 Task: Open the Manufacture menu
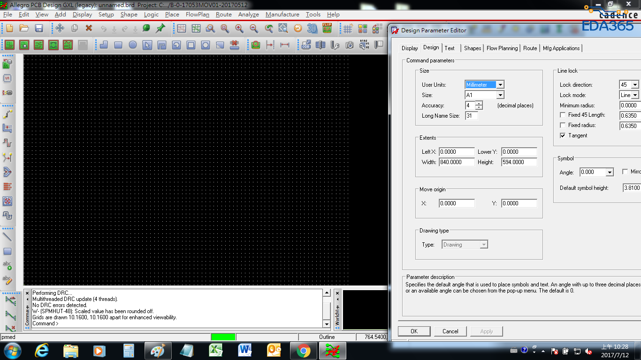pyautogui.click(x=282, y=15)
